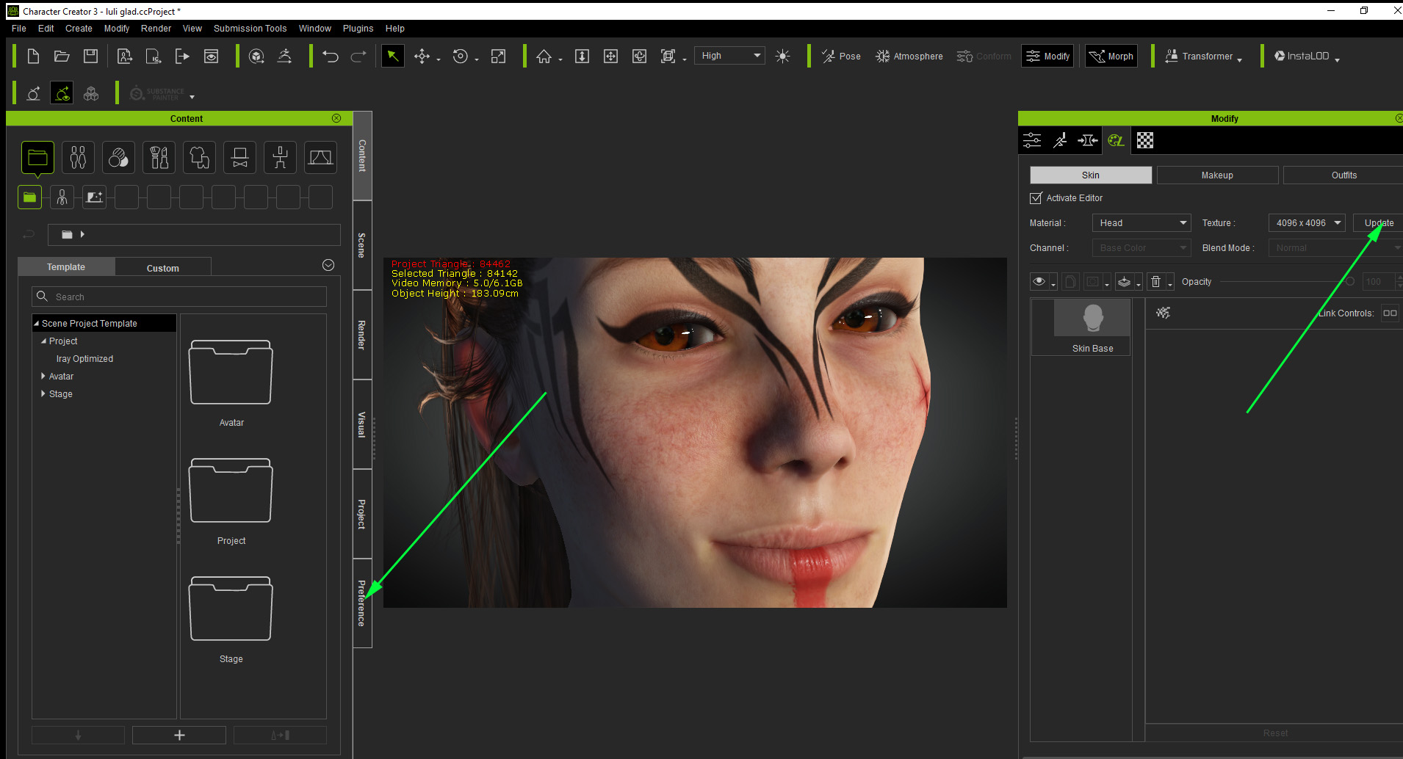This screenshot has width=1403, height=759.
Task: Toggle Pose mode
Action: (841, 57)
